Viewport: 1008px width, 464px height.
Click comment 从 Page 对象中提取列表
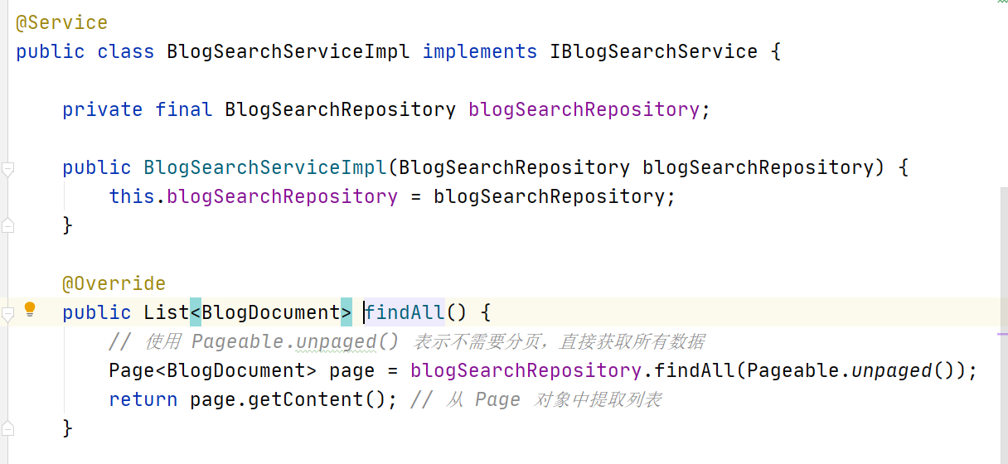(x=536, y=399)
